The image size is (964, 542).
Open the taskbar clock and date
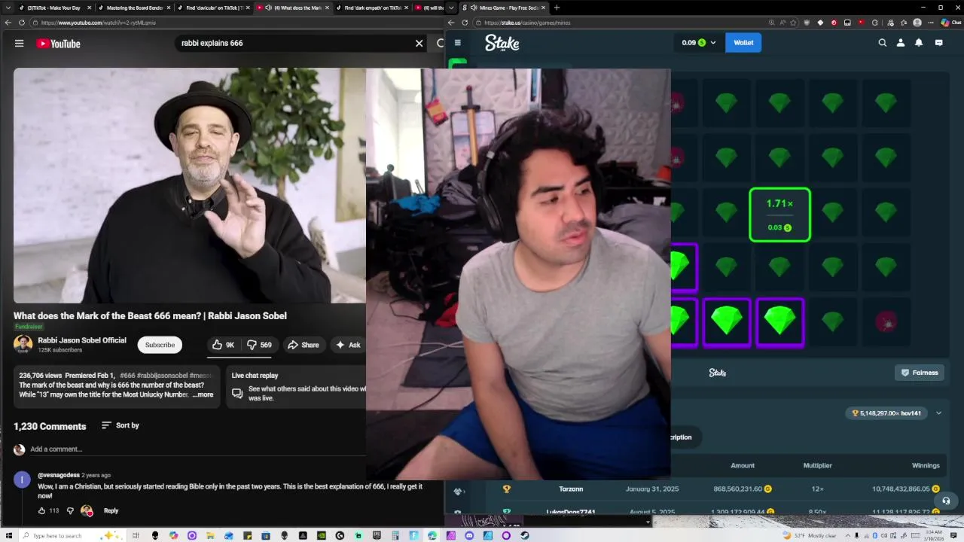point(932,535)
